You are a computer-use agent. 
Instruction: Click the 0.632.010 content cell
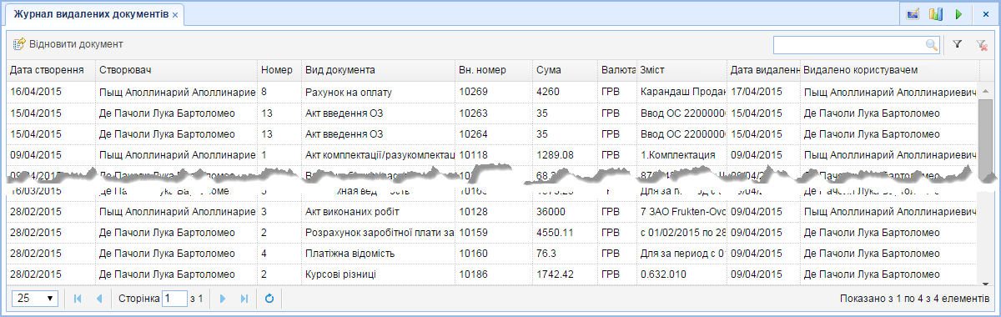(x=682, y=274)
